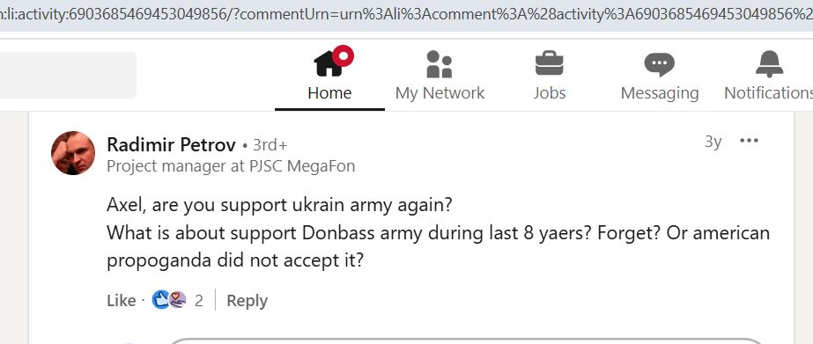Viewport: 813px width, 344px height.
Task: Click the purple support reaction icon
Action: (177, 300)
